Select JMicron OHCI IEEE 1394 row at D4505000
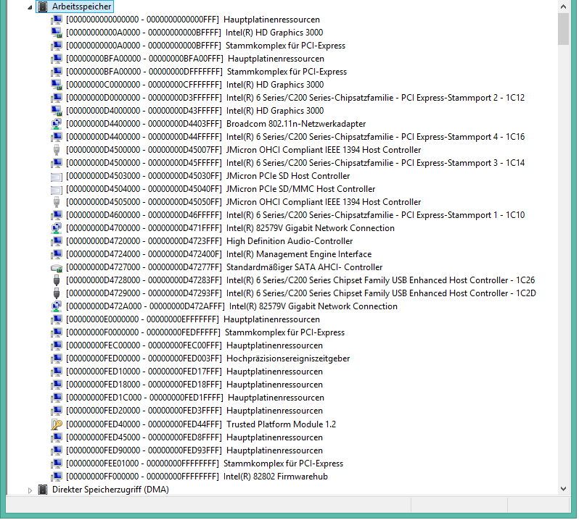Image resolution: width=579 pixels, height=520 pixels. tap(243, 202)
